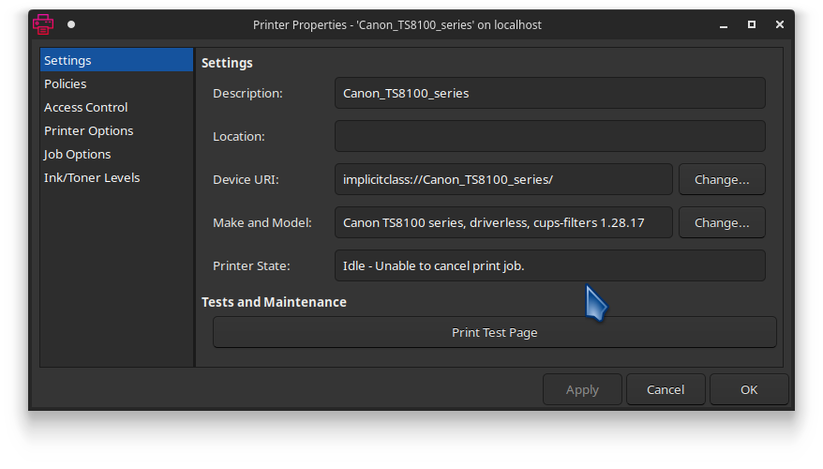
Task: Click the white dot pin icon in title bar
Action: [71, 24]
